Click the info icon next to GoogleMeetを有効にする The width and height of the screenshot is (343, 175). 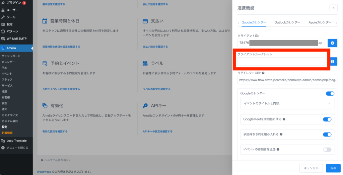[284, 119]
